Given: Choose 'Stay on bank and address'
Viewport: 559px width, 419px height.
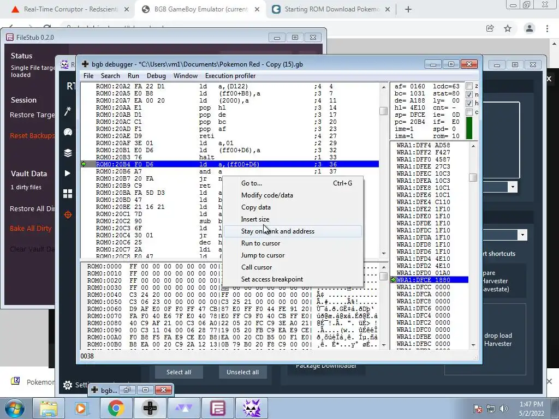Looking at the screenshot, I should 293,231.
